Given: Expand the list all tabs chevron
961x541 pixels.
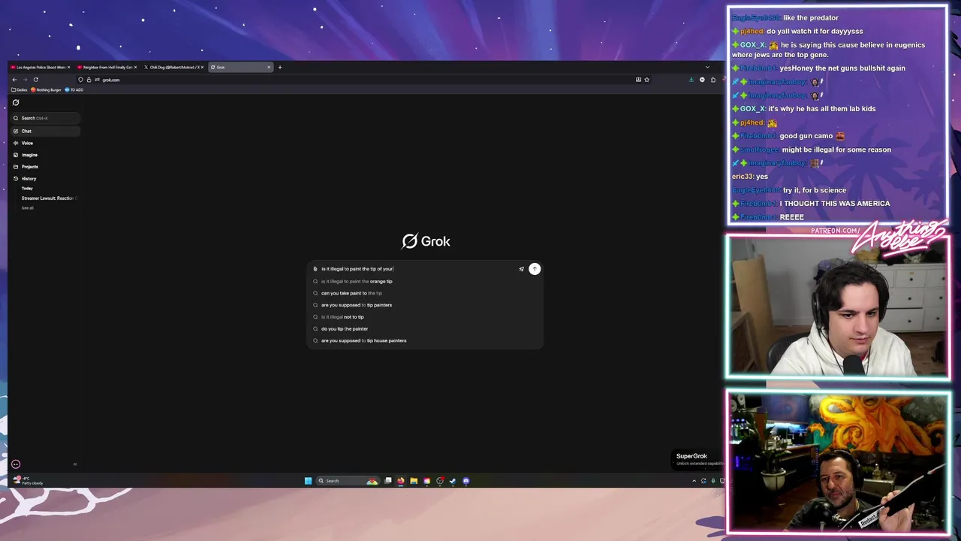Looking at the screenshot, I should (x=707, y=68).
